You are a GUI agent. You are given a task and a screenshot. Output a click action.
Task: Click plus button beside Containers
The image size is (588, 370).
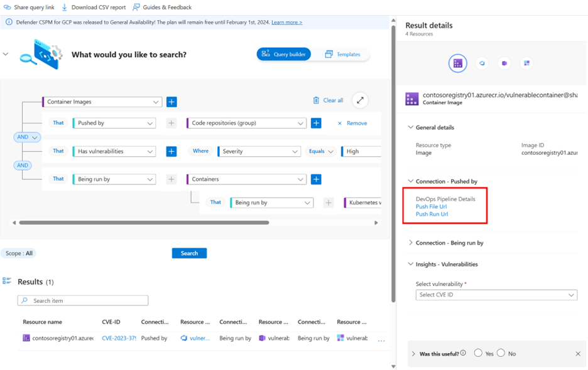coord(316,179)
